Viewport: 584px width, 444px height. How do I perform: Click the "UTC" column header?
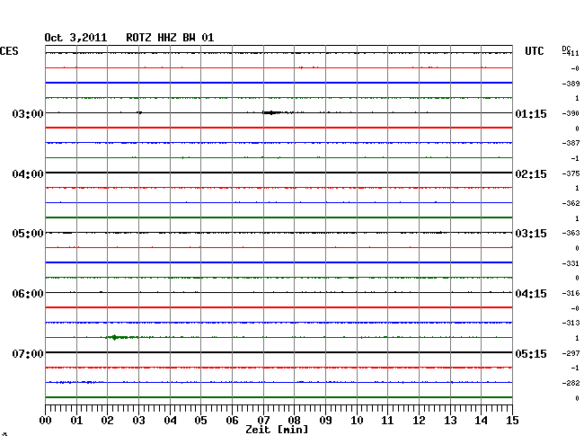tap(534, 51)
